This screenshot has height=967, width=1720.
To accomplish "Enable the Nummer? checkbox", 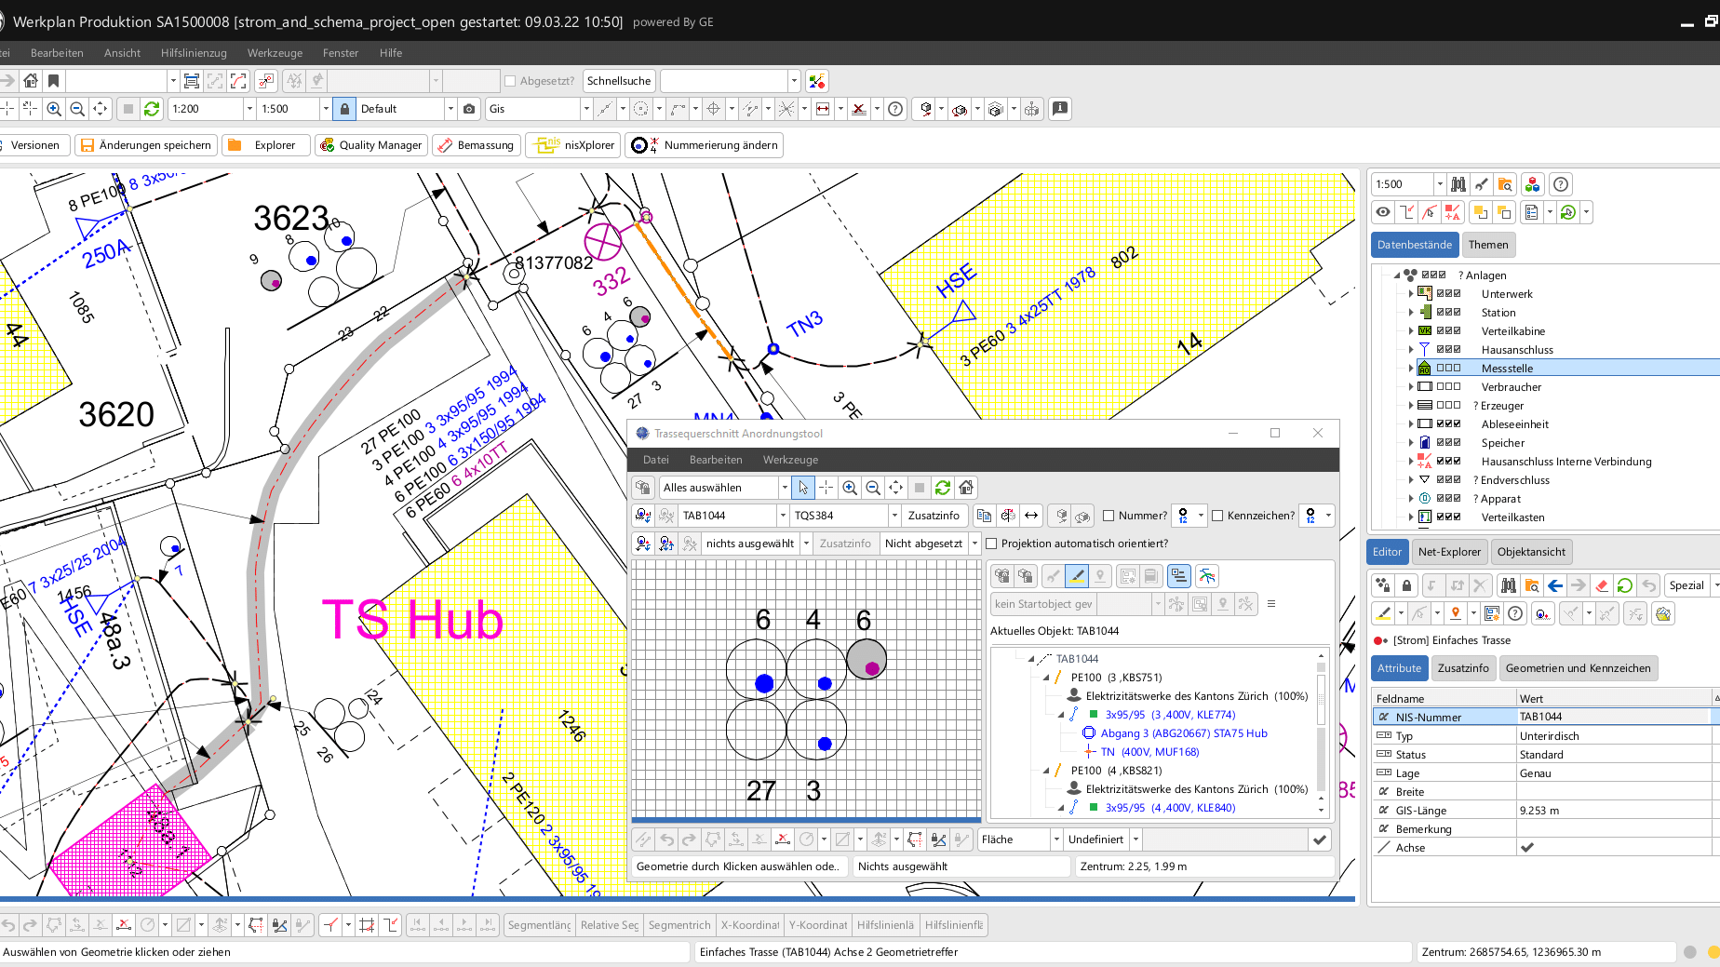I will [1109, 516].
